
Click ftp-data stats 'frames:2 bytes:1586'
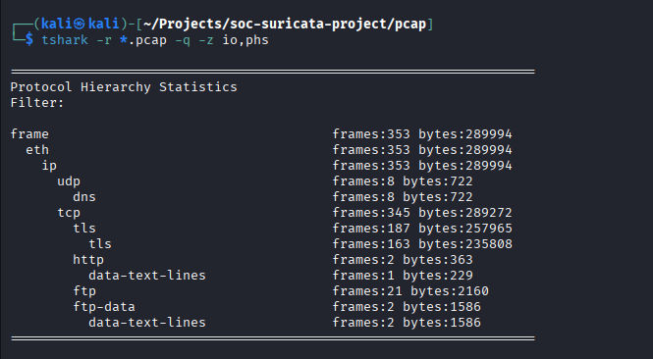click(407, 307)
